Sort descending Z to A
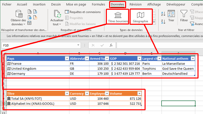Screen dimensions: 203x114 163,22
